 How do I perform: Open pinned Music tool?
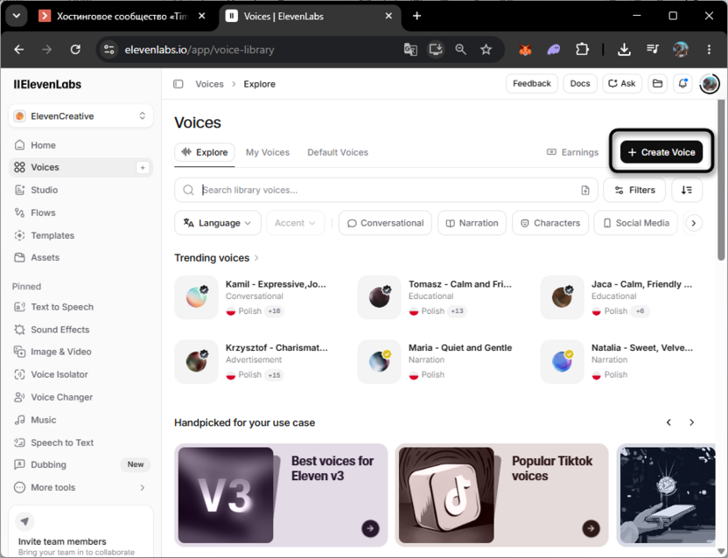[x=80, y=420]
